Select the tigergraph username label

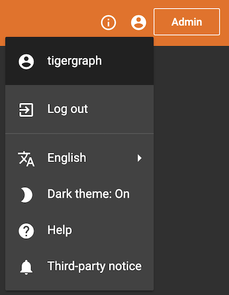click(75, 61)
